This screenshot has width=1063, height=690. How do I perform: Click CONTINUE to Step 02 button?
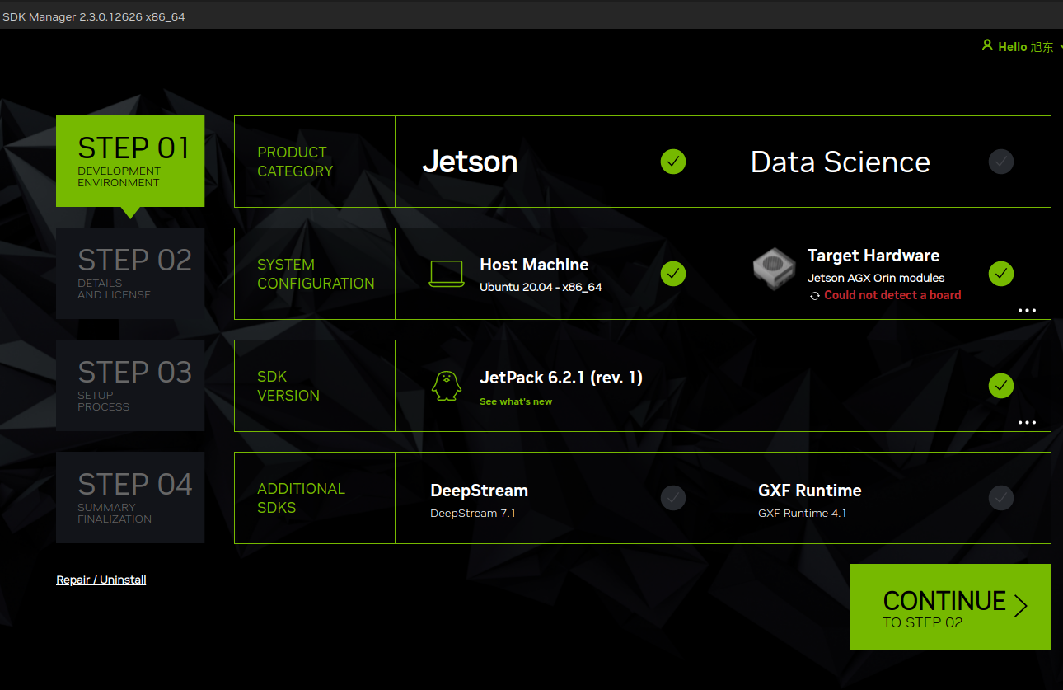tap(950, 608)
